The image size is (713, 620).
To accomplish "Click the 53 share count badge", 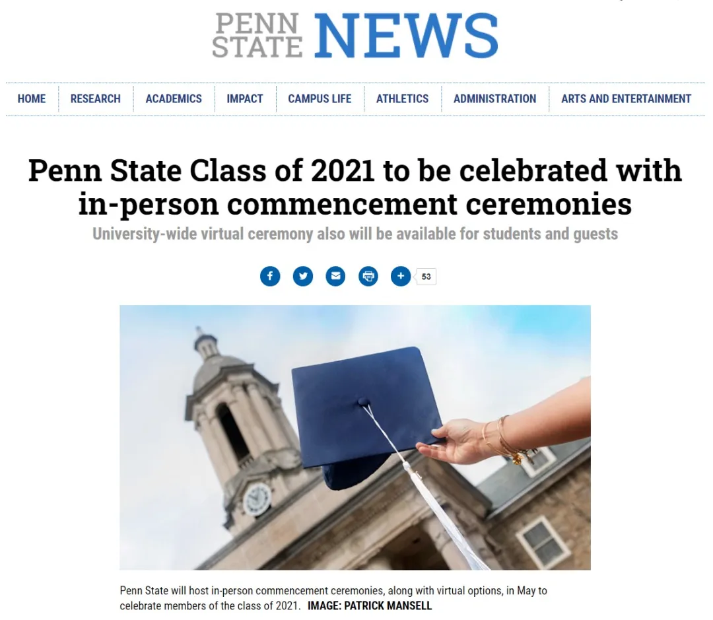I will (x=426, y=277).
